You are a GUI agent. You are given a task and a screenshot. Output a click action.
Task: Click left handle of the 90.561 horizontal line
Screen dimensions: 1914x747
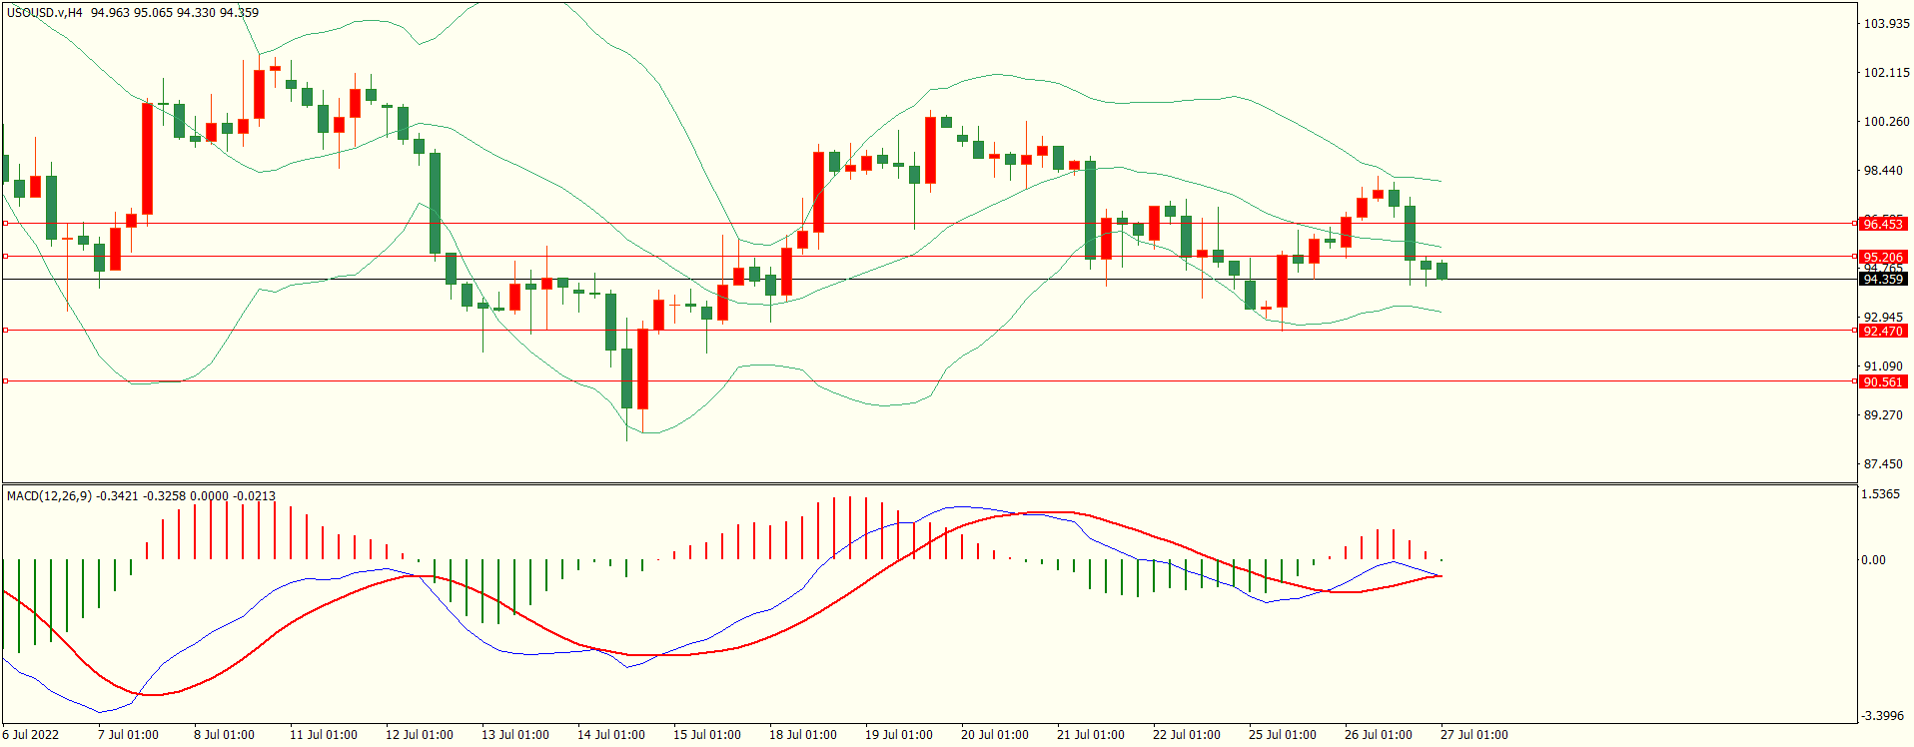(6, 381)
